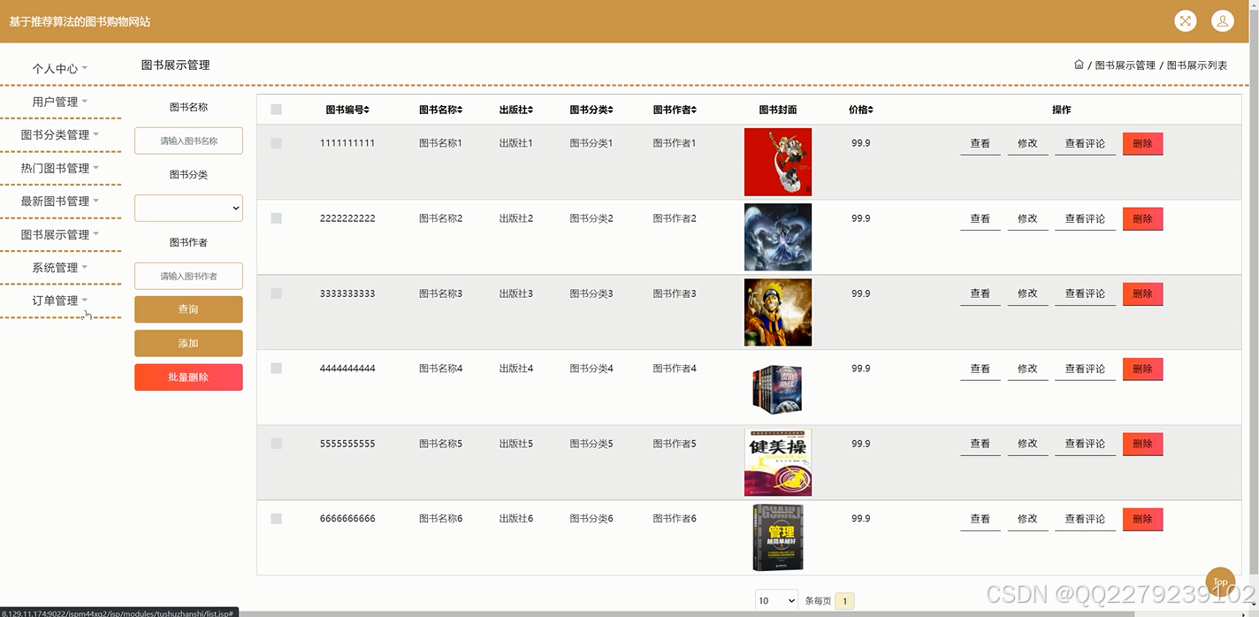Open the 订单管理 sidebar menu

[56, 300]
